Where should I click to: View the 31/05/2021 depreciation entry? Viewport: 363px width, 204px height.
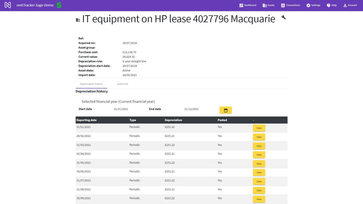point(259,164)
